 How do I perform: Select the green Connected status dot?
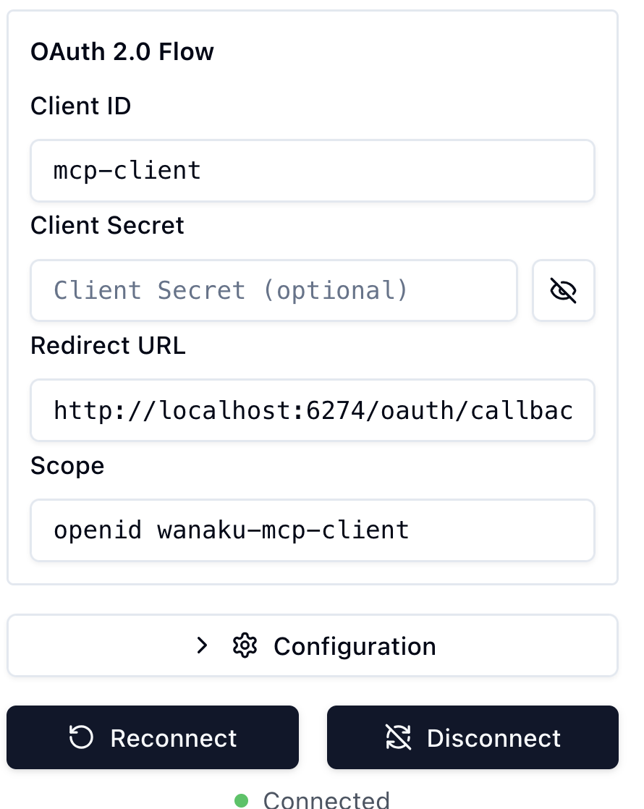pos(242,800)
